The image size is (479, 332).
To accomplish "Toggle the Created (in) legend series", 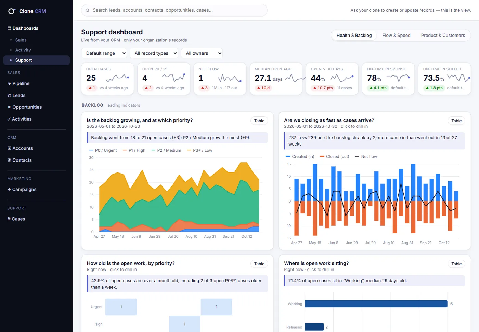I will coord(300,157).
